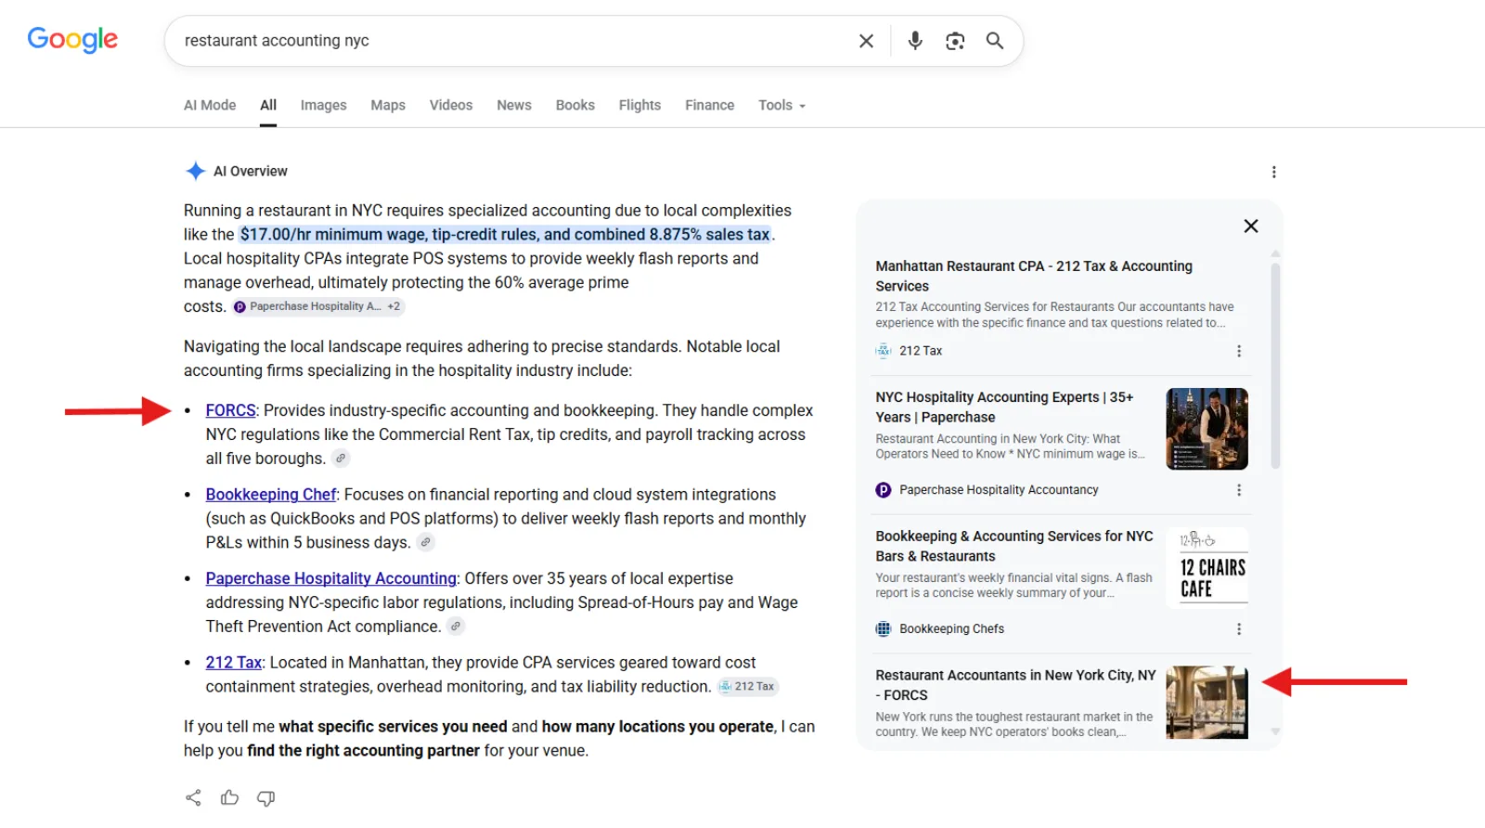1485x828 pixels.
Task: Click sources panel scroll-down arrow
Action: (1275, 731)
